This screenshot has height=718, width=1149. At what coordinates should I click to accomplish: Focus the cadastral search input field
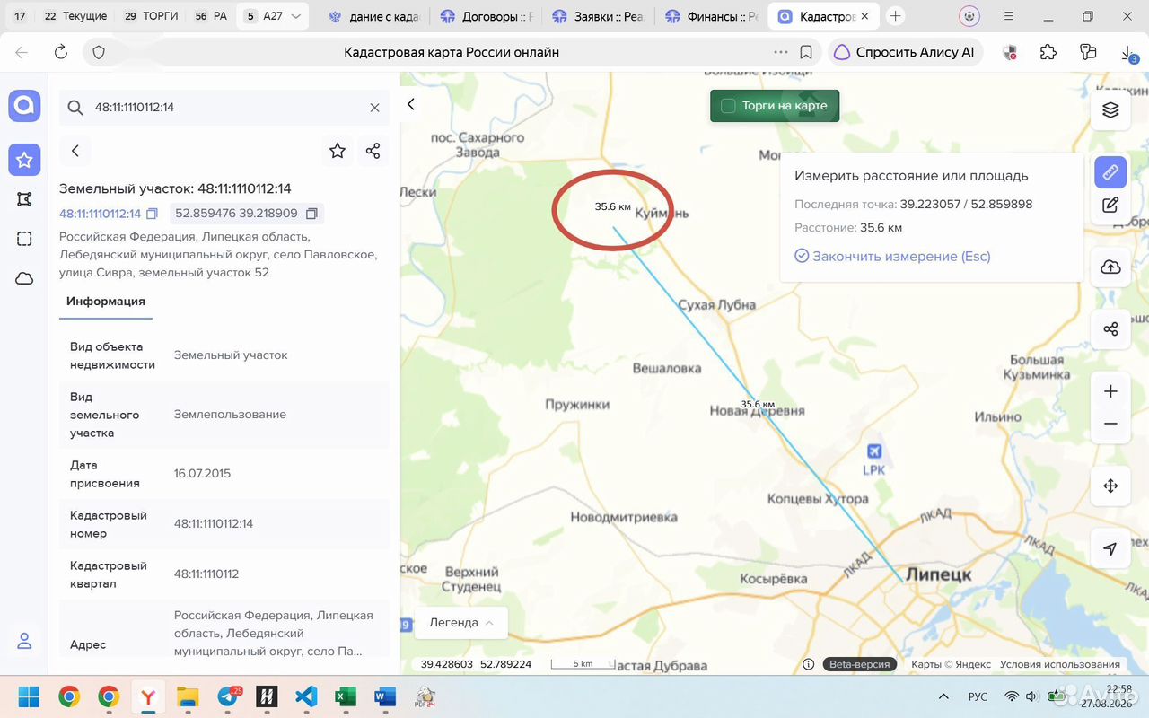[x=224, y=108]
